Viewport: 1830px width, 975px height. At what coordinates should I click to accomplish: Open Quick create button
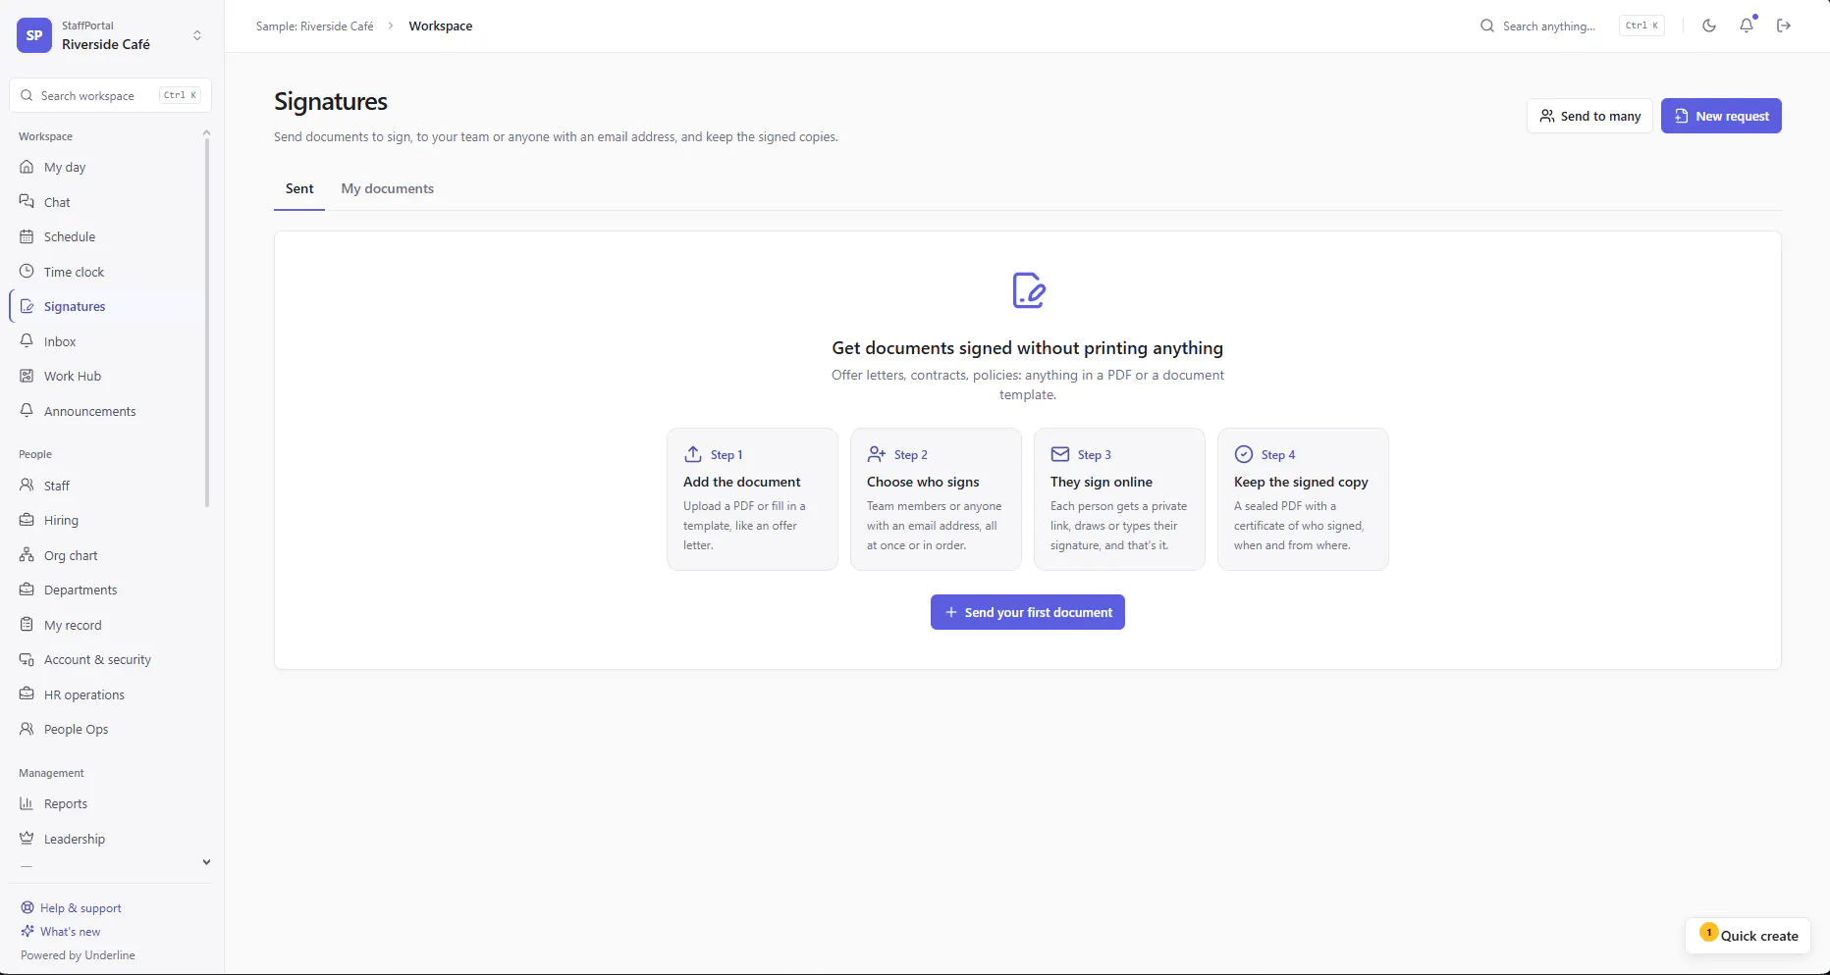click(1749, 936)
